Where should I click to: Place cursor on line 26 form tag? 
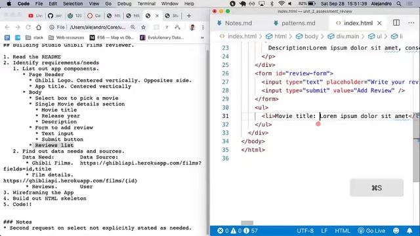[294, 73]
